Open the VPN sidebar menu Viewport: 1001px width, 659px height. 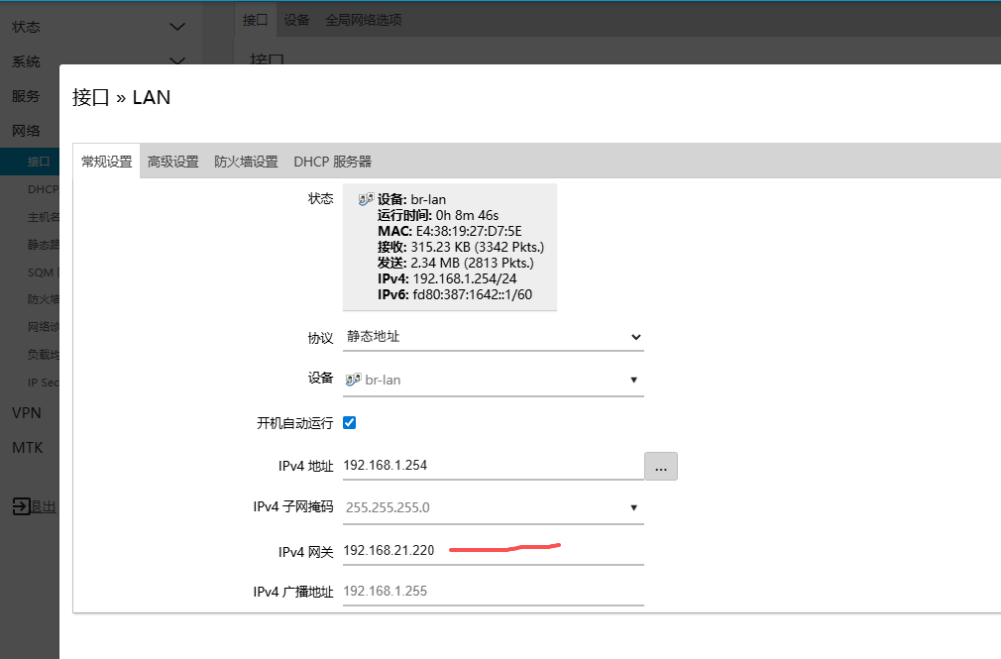tap(27, 412)
